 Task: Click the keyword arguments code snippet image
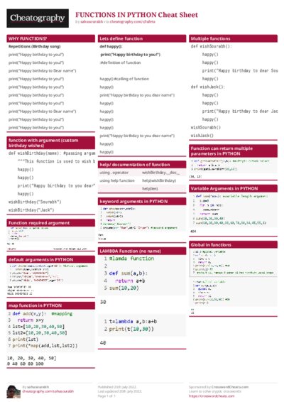coord(142,218)
